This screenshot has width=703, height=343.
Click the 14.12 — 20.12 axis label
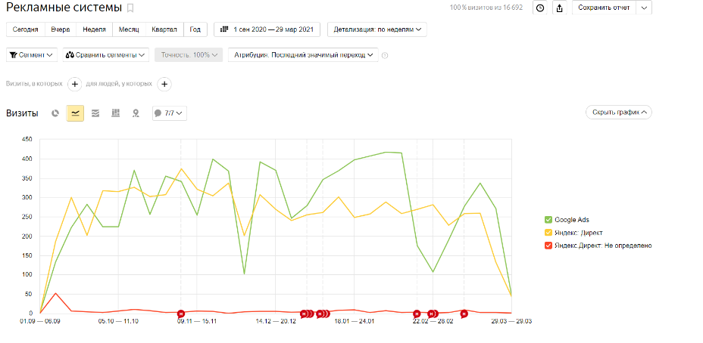click(276, 321)
